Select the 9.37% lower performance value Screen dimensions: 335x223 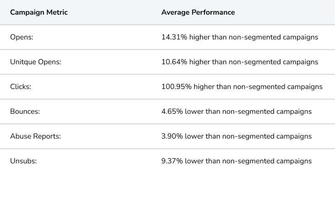point(236,161)
